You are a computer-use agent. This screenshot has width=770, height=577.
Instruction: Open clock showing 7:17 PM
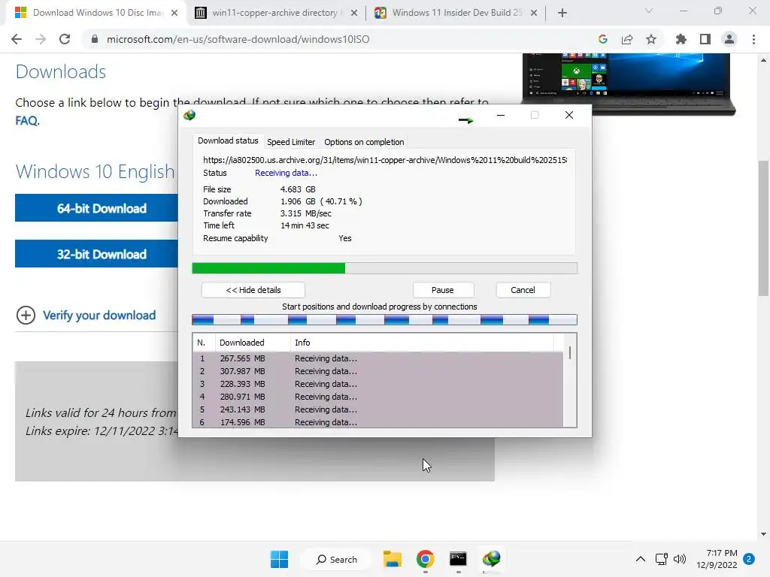[717, 559]
